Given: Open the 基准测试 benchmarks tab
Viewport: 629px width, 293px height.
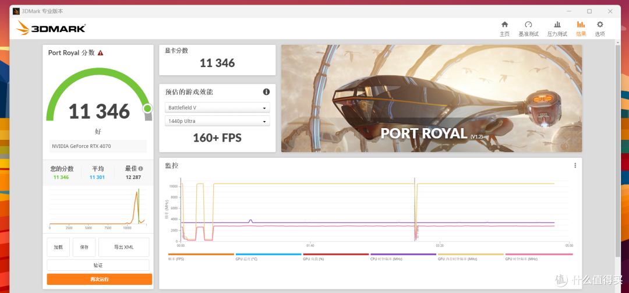Looking at the screenshot, I should pyautogui.click(x=528, y=29).
